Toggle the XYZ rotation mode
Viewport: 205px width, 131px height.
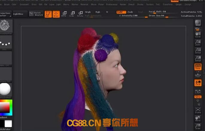click(198, 97)
